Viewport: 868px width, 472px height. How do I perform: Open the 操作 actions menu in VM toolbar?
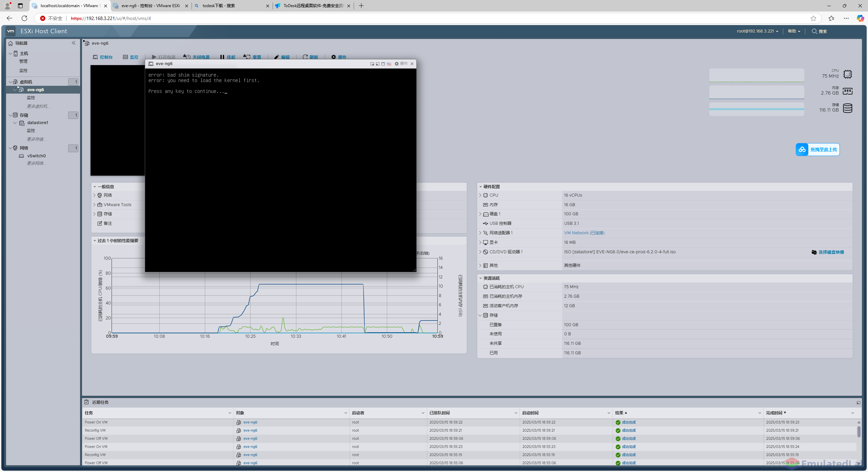point(339,57)
